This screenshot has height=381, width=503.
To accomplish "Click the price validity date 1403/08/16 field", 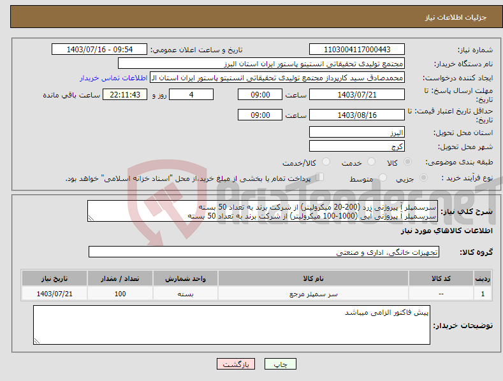I will click(x=357, y=115).
